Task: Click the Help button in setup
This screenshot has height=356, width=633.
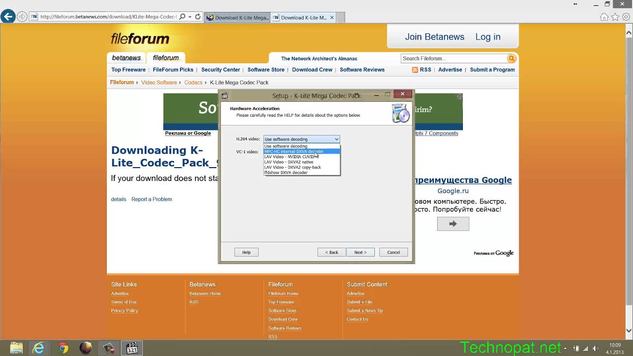Action: pos(246,252)
